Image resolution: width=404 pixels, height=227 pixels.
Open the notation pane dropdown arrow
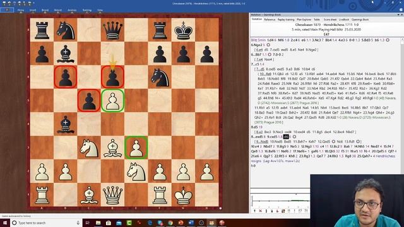[x=398, y=15]
